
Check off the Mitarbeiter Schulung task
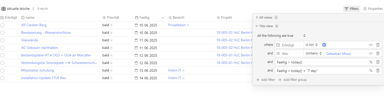pos(2,70)
